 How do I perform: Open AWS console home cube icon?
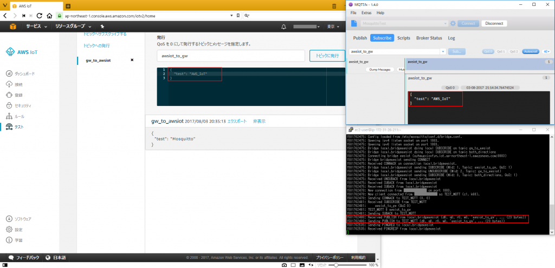point(13,26)
